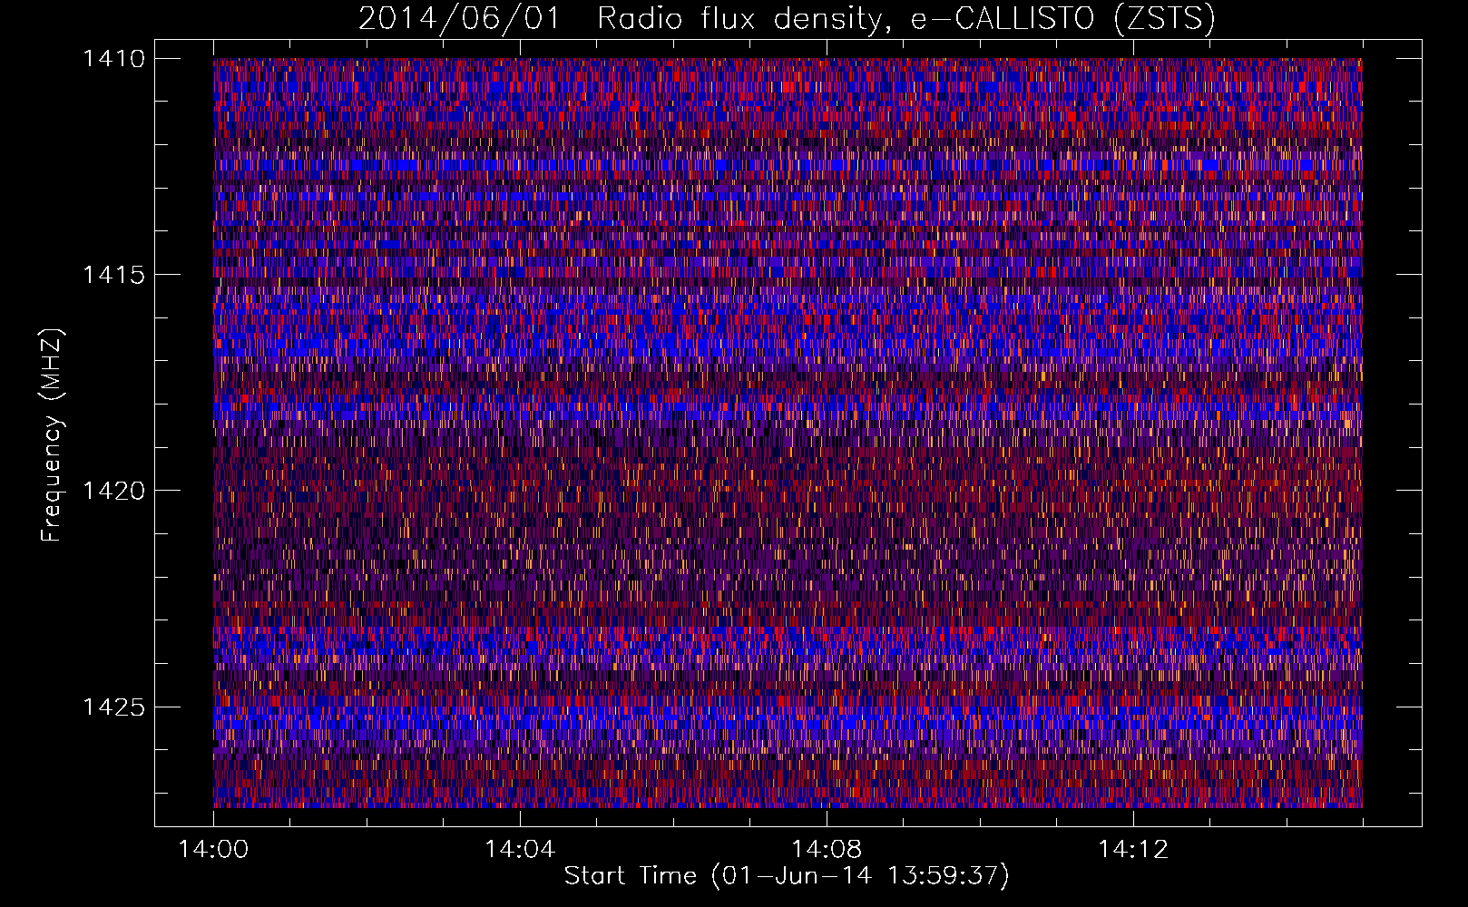This screenshot has width=1468, height=907.
Task: Click the 14:08 time axis label
Action: [827, 849]
